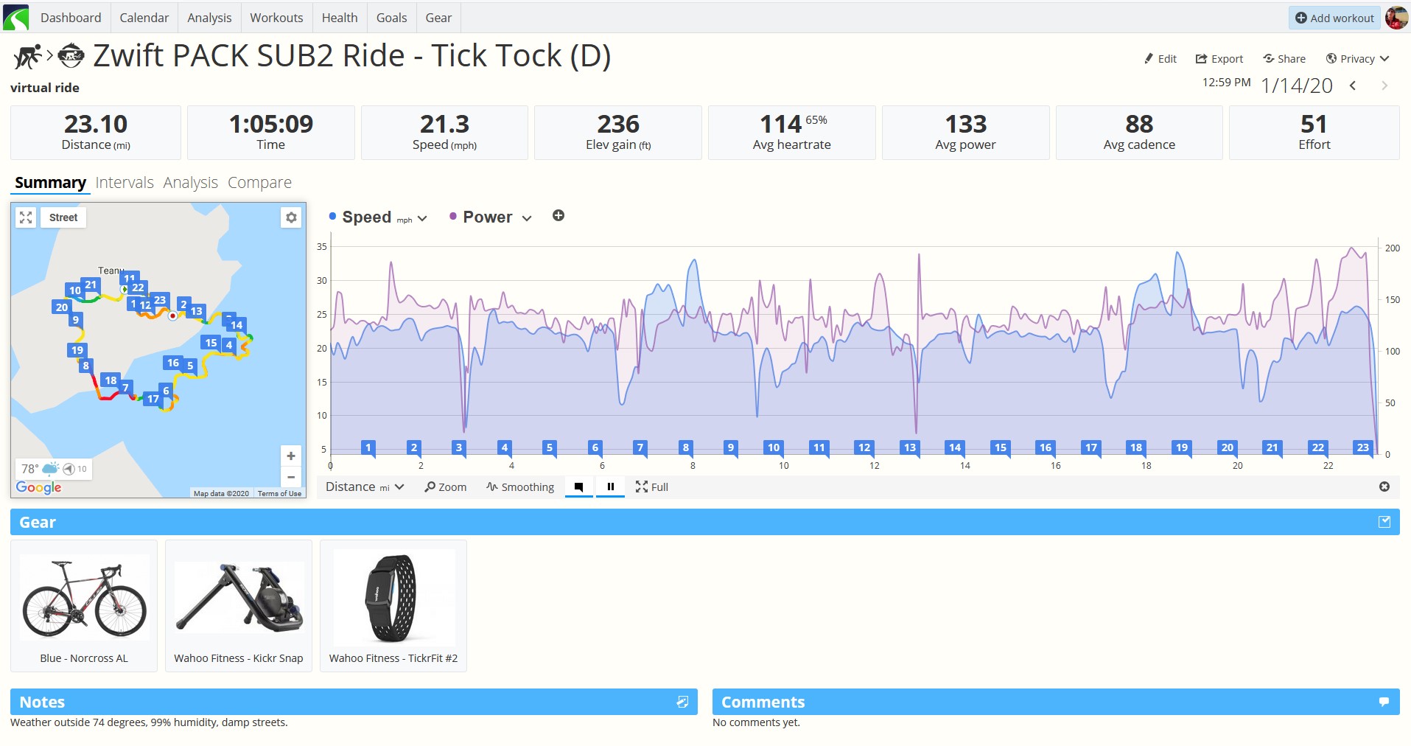Zoom in on the map
The height and width of the screenshot is (746, 1411).
click(x=291, y=456)
